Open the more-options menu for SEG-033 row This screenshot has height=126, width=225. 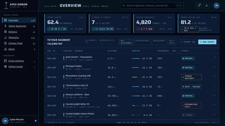click(214, 104)
